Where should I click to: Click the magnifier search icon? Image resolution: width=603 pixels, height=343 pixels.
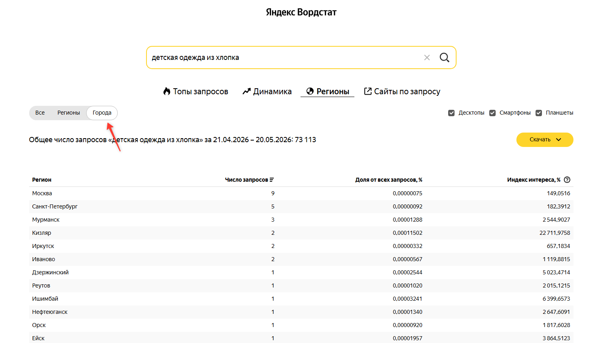pos(444,57)
